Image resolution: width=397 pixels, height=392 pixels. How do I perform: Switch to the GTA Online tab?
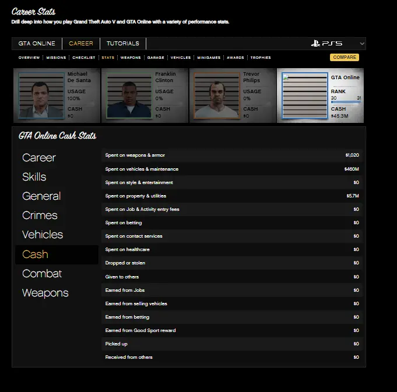click(37, 44)
